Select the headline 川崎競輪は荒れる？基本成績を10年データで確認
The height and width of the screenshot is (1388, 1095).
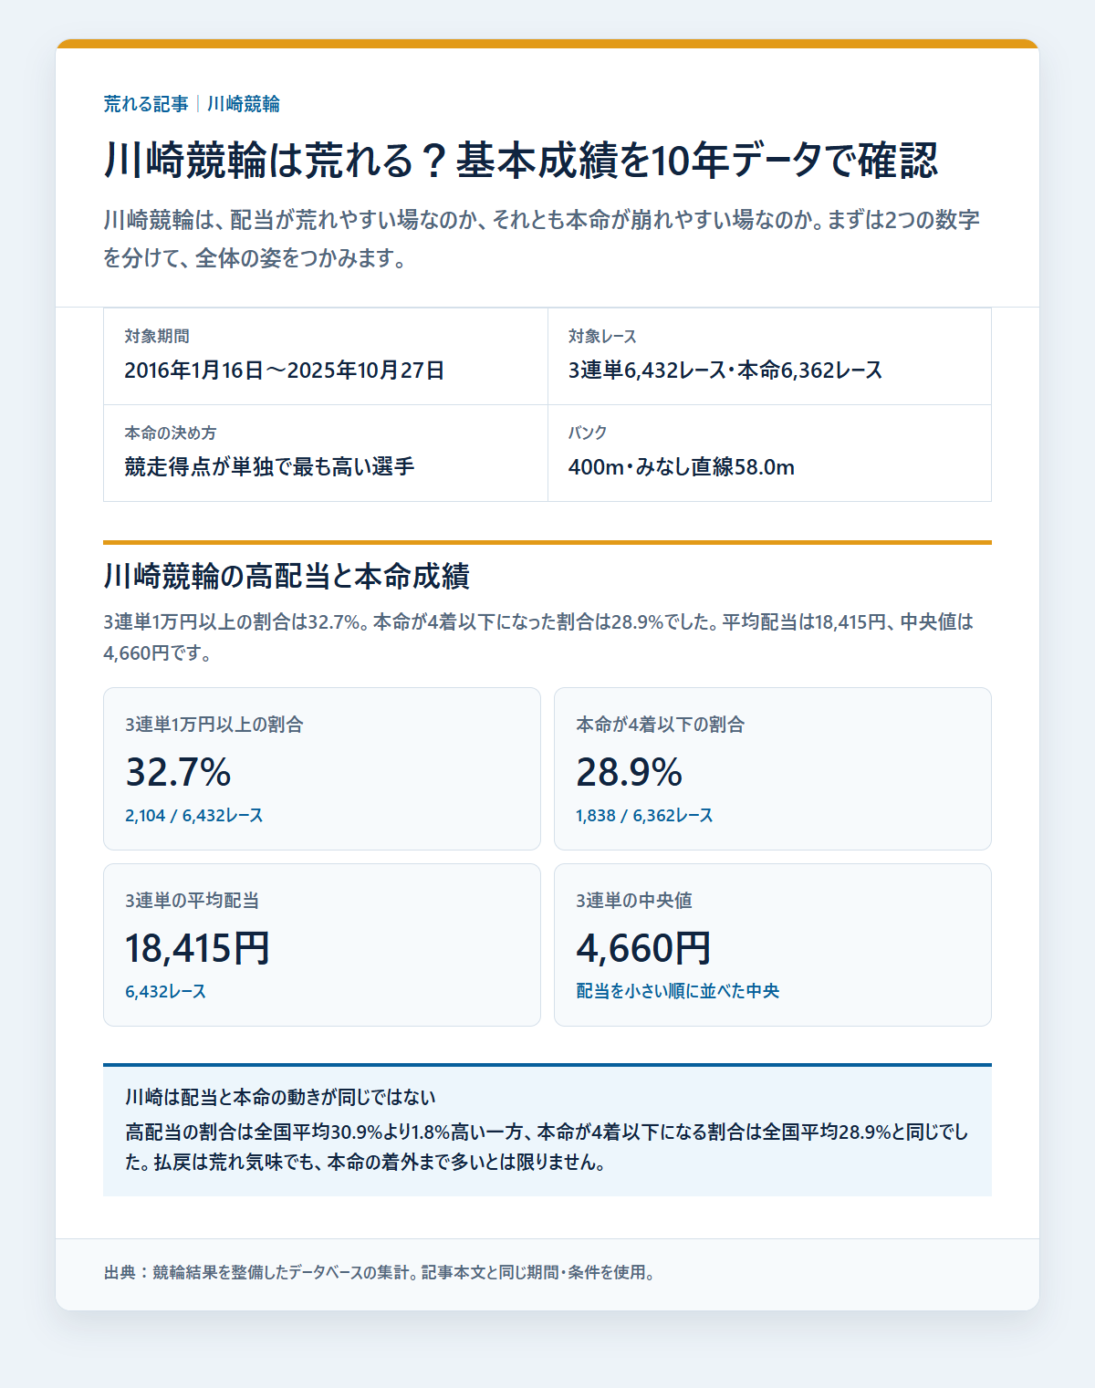520,161
